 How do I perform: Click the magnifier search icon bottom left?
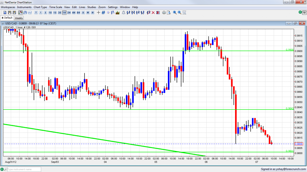pos(6,169)
